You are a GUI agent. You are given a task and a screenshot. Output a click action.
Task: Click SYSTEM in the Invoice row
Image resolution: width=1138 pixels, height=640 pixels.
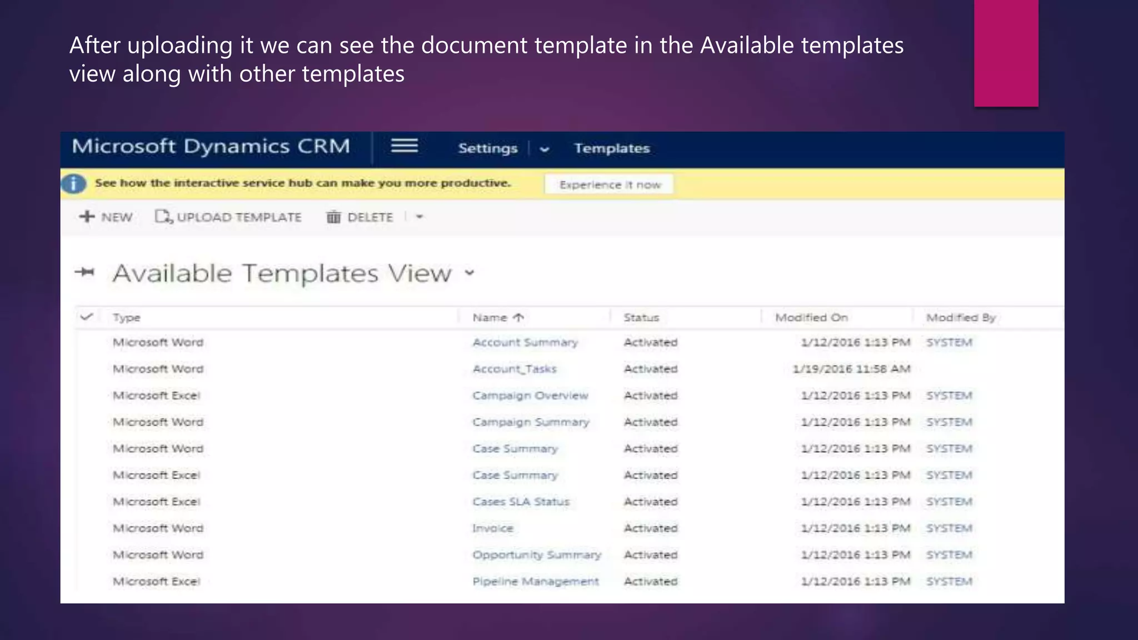[x=949, y=528]
